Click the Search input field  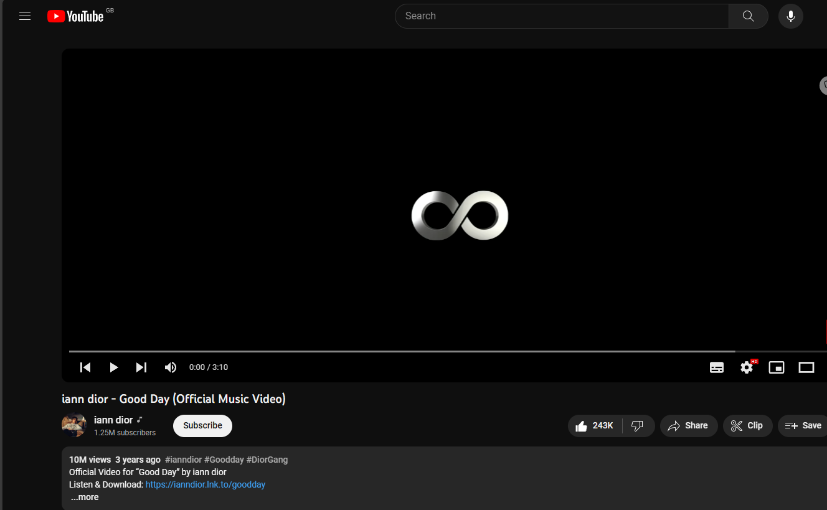pos(562,16)
